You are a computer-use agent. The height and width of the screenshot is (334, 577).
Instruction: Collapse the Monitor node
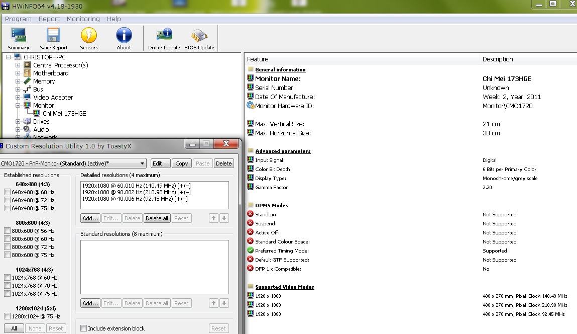18,106
